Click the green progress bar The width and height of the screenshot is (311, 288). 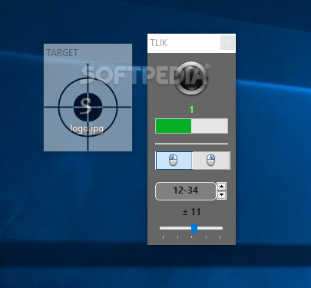point(191,126)
